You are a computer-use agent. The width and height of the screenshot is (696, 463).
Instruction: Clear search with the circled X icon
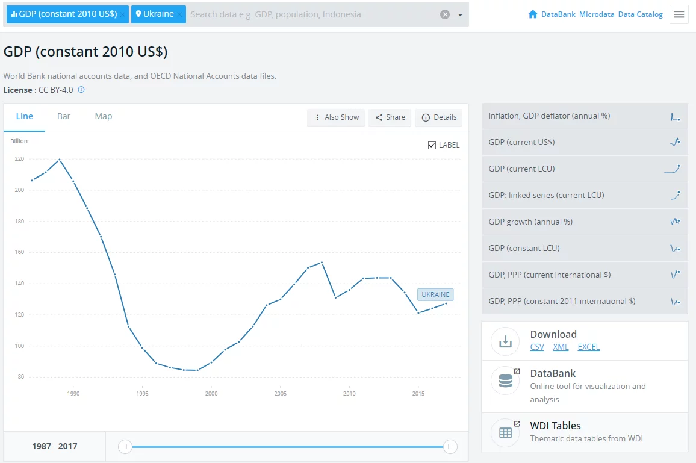tap(445, 14)
